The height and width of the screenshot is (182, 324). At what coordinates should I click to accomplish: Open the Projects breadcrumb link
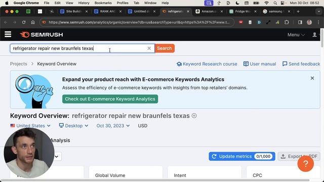[19, 64]
